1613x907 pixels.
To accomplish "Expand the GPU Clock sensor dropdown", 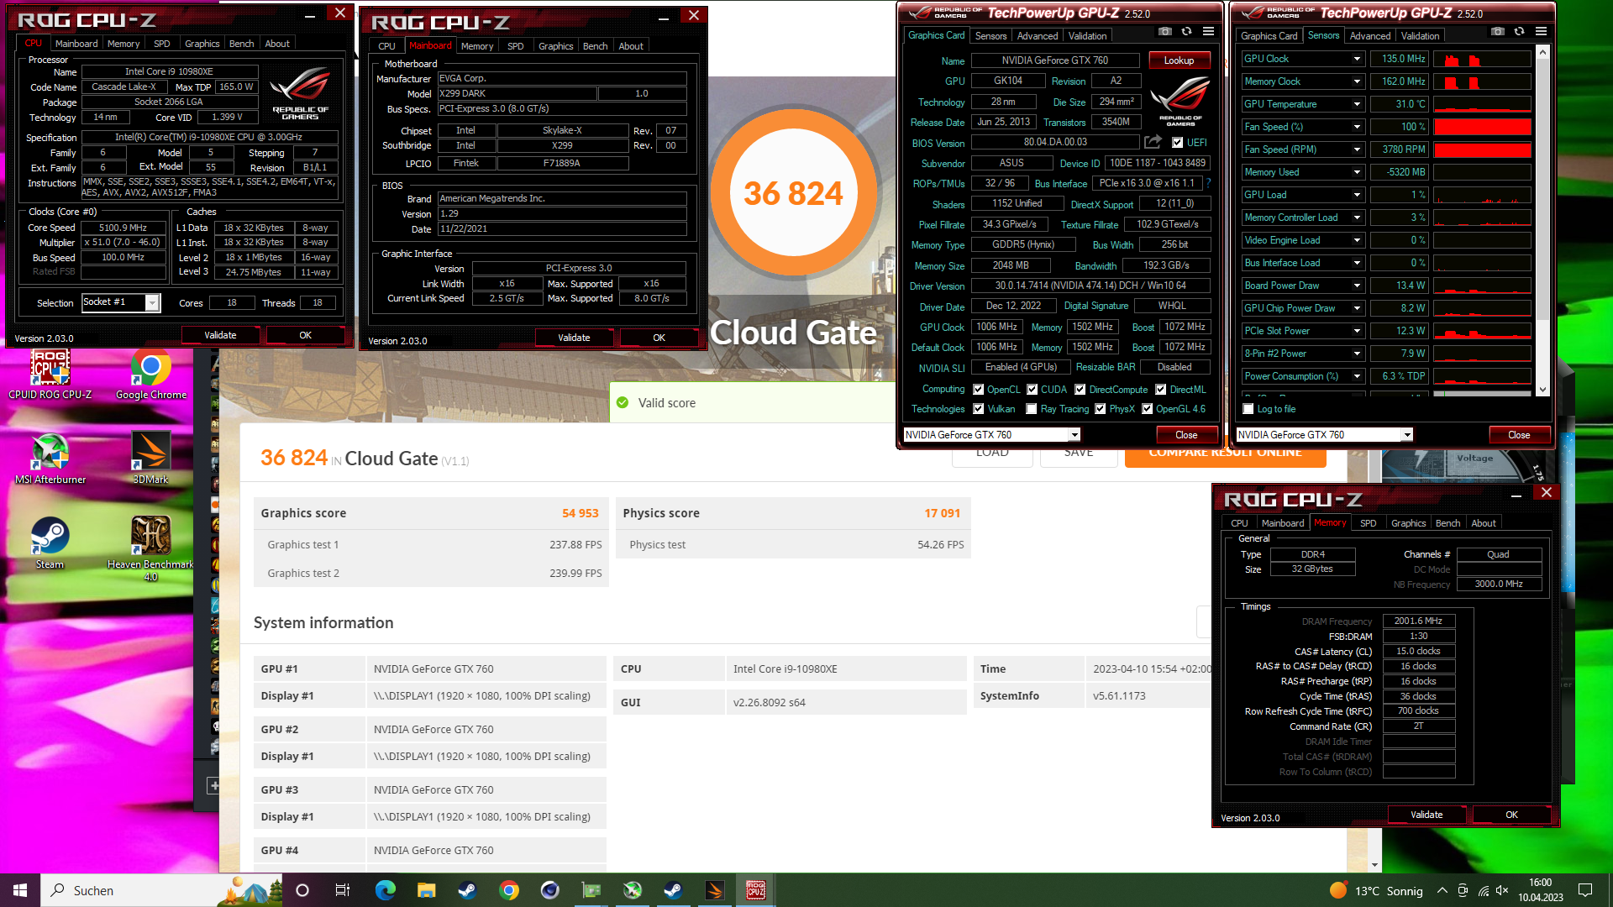I will (1356, 59).
